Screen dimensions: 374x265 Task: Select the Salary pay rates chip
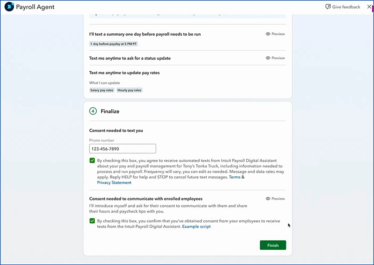point(102,90)
